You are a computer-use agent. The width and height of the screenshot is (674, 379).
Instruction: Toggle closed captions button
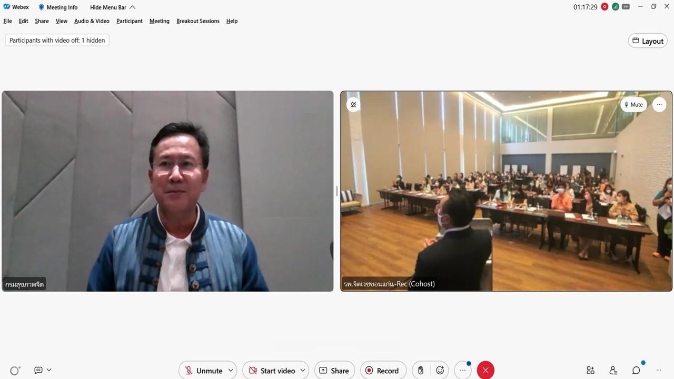(38, 370)
